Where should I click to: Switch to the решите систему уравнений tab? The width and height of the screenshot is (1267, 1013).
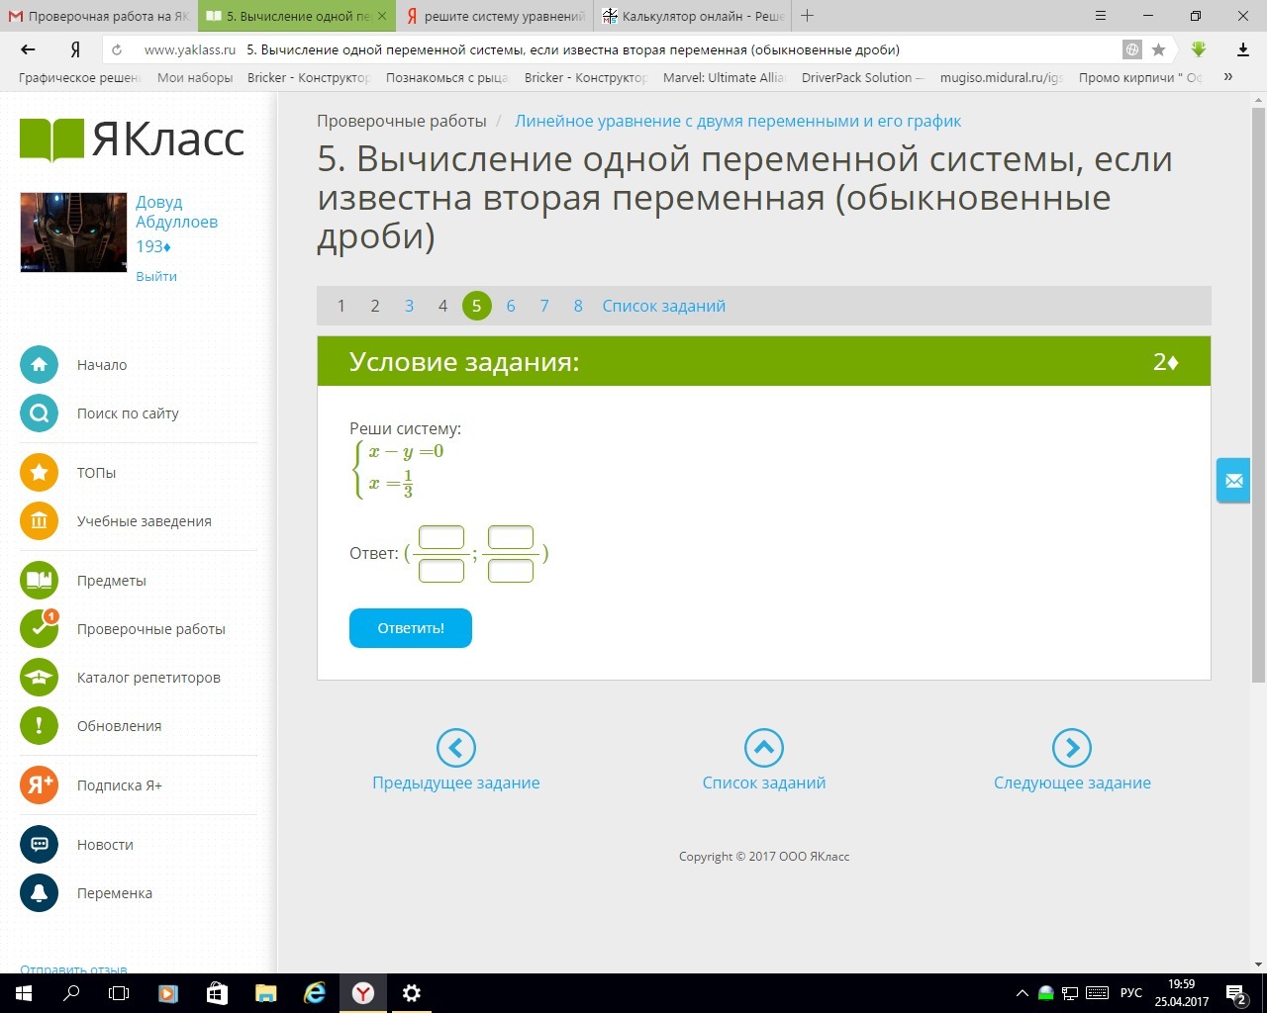(x=495, y=16)
